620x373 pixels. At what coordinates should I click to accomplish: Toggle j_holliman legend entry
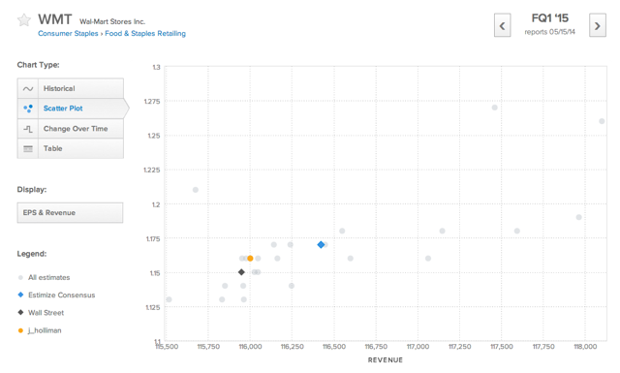tap(40, 330)
